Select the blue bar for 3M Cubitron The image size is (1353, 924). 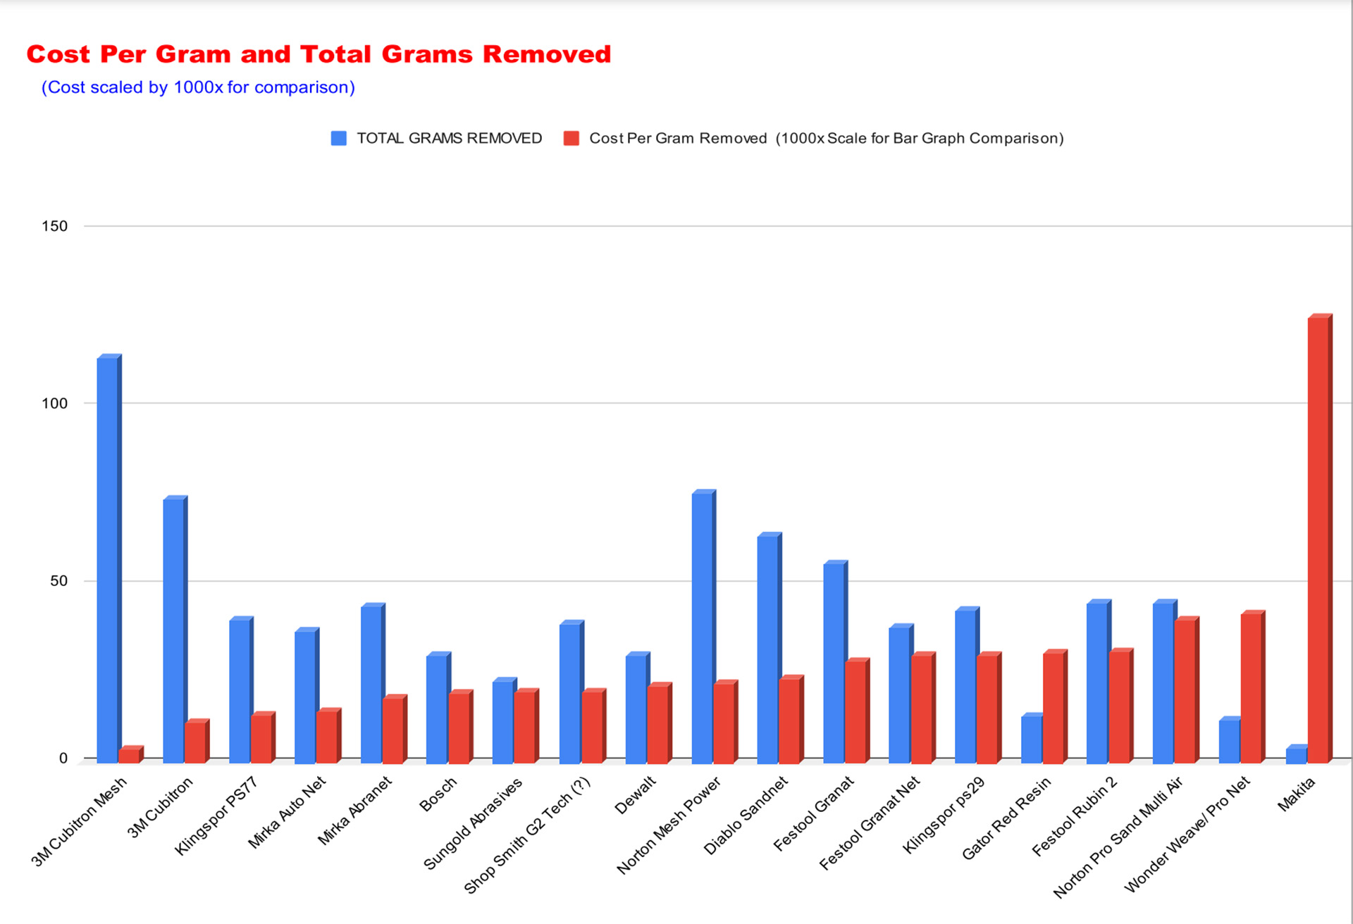[x=175, y=630]
